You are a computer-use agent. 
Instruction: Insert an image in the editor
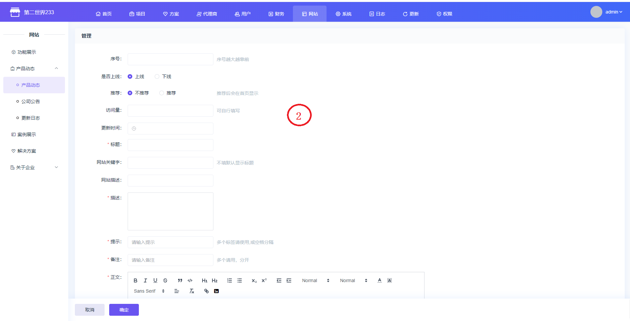(216, 291)
